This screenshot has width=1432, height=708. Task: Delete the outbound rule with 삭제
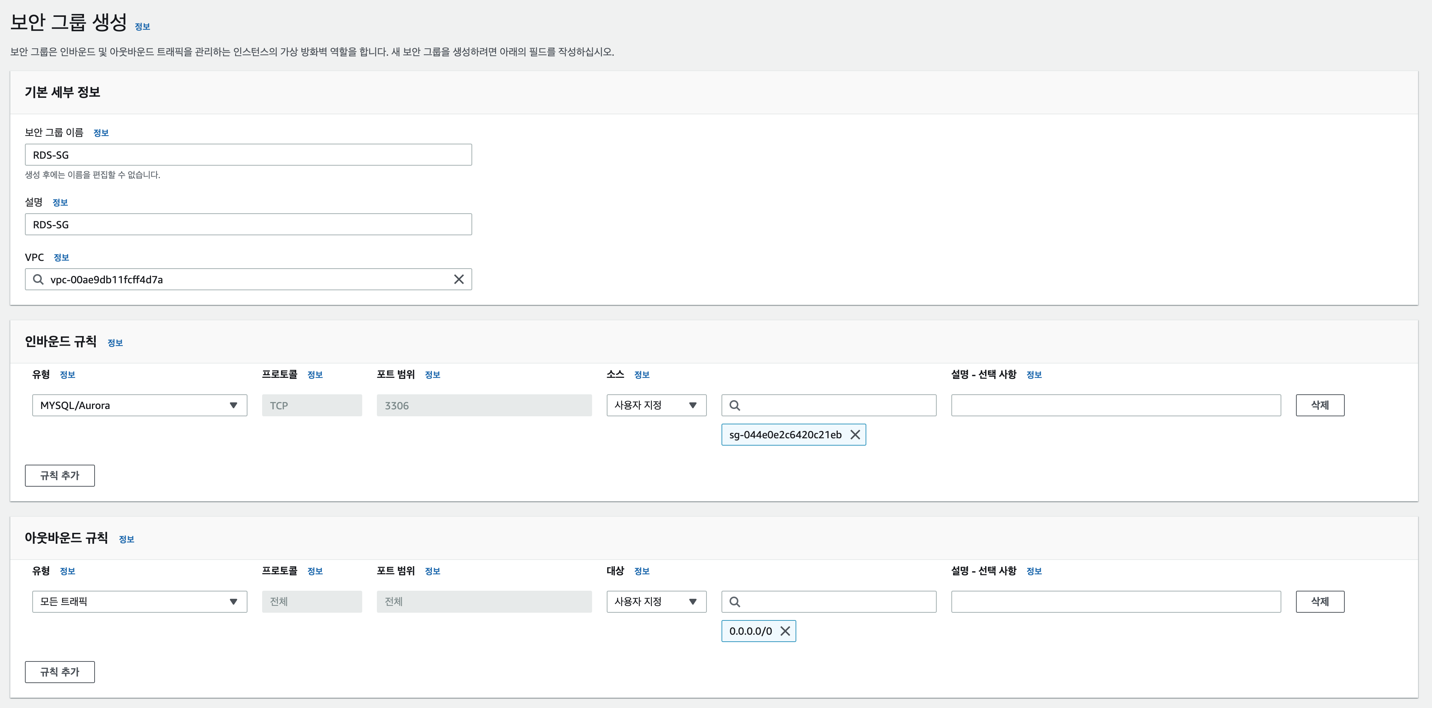[x=1320, y=602]
